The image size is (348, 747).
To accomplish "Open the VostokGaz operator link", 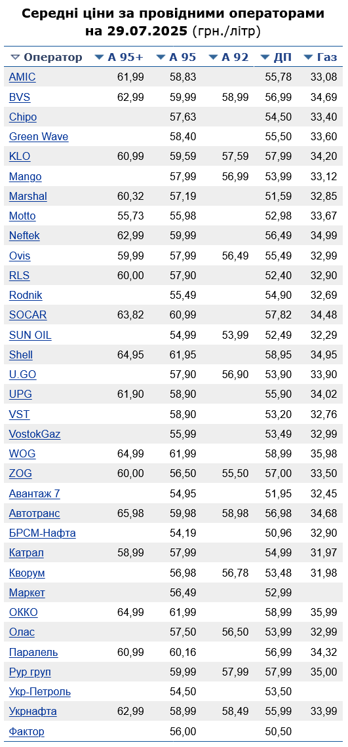I will point(35,434).
